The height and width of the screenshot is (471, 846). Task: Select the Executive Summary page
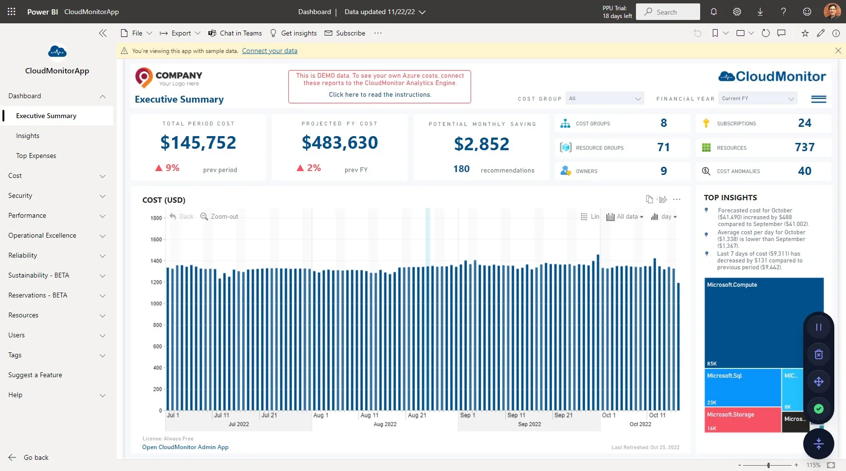[57, 116]
